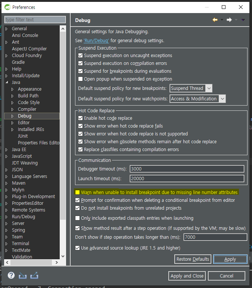
Task: Select AspectJ Compiler preference page
Action: tap(29, 48)
